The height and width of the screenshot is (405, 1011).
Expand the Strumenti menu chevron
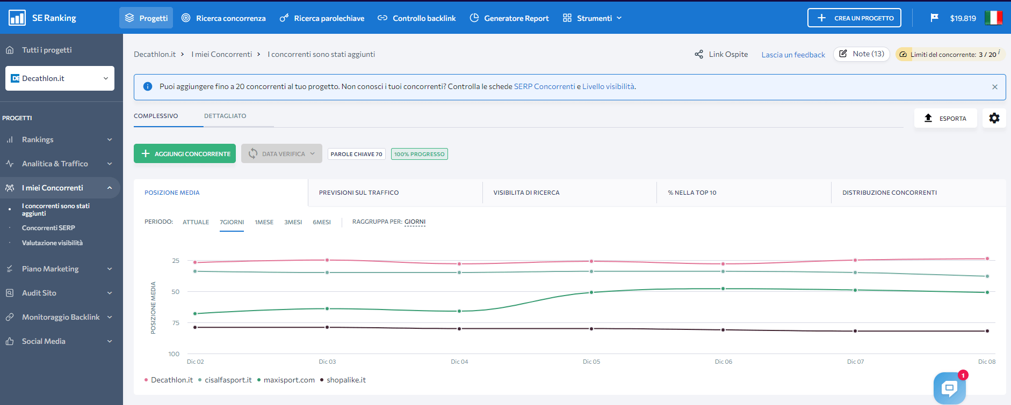click(619, 18)
